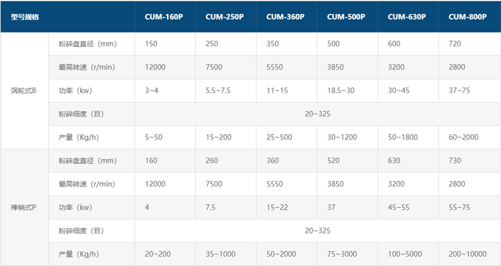Image resolution: width=501 pixels, height=266 pixels.
Task: Select the 5.5~7.5 power cell
Action: tap(218, 90)
